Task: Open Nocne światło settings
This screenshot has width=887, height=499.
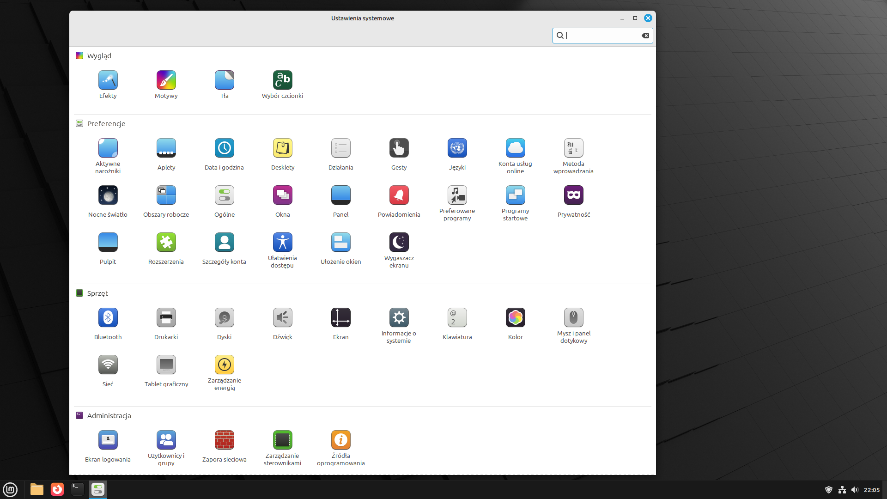Action: pyautogui.click(x=108, y=195)
